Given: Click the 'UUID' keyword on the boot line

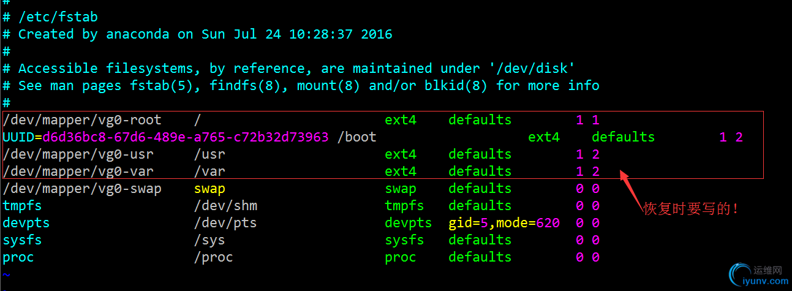Looking at the screenshot, I should coord(18,137).
